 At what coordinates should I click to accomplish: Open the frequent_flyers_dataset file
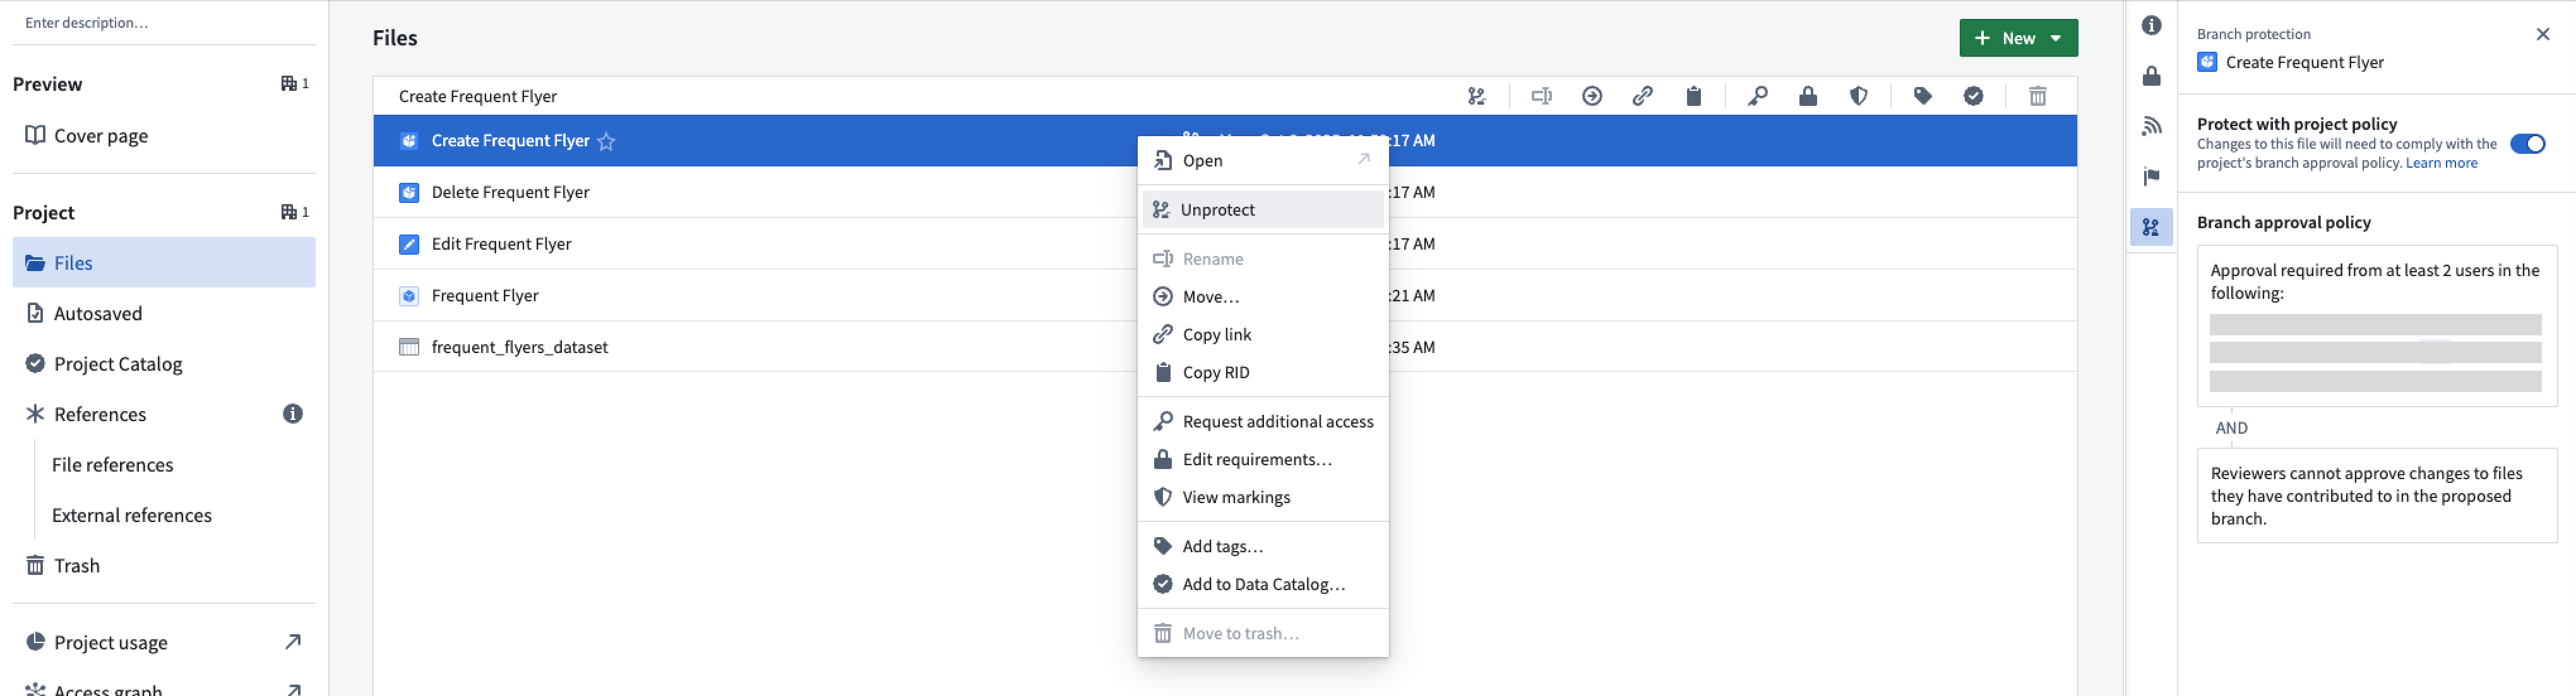pyautogui.click(x=518, y=347)
